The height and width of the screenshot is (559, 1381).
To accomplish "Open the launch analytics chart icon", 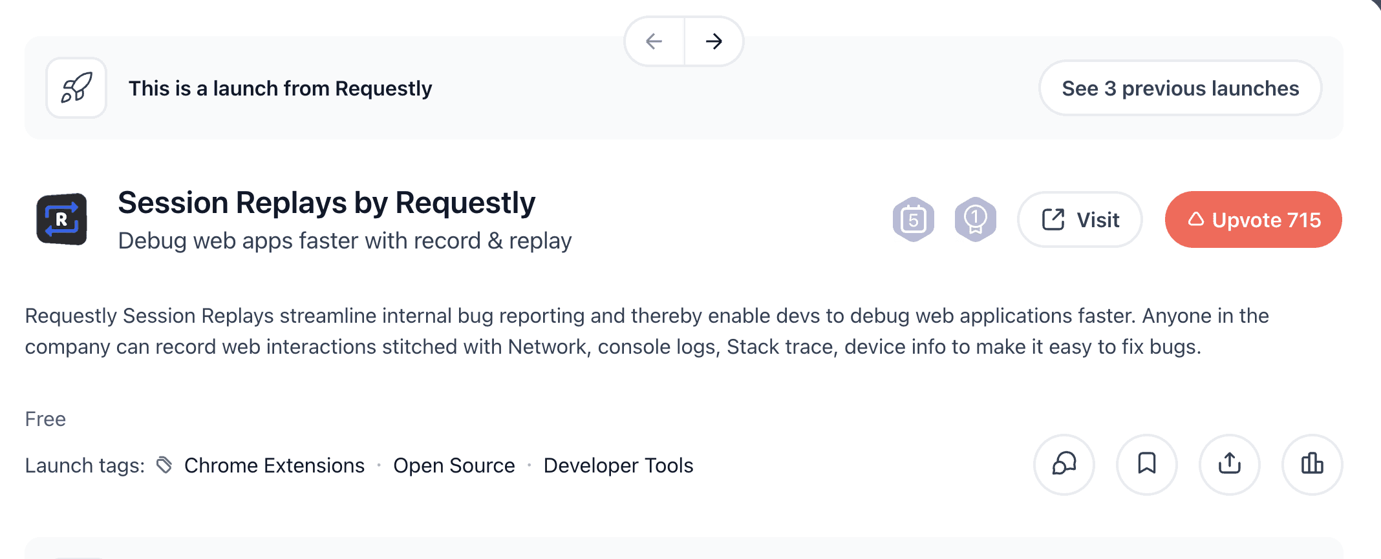I will [1312, 464].
